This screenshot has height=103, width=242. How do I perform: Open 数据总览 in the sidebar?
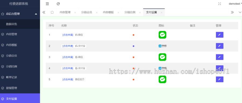(20, 24)
